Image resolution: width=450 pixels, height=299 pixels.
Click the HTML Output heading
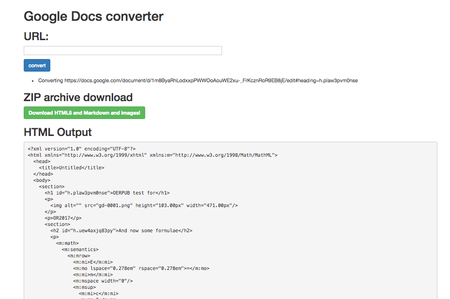pyautogui.click(x=58, y=132)
